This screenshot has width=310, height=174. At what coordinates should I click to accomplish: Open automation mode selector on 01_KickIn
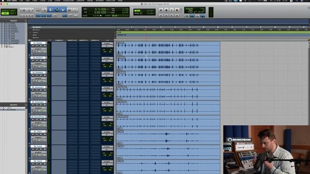coord(42,52)
